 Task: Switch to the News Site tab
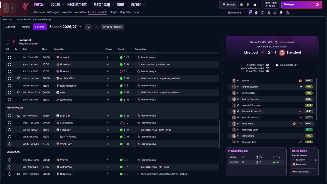click(80, 12)
